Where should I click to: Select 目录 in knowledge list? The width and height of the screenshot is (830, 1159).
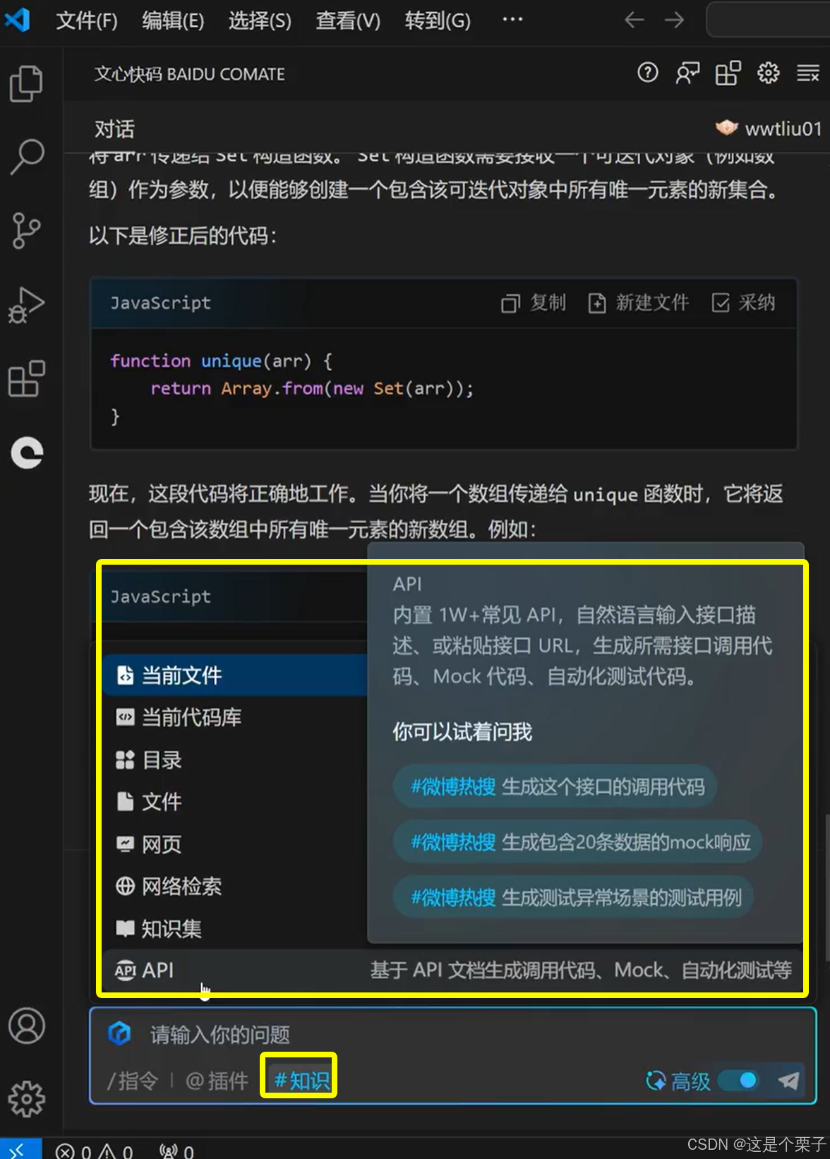(235, 760)
